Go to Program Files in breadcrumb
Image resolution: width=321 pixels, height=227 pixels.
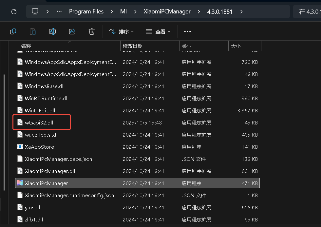click(86, 11)
